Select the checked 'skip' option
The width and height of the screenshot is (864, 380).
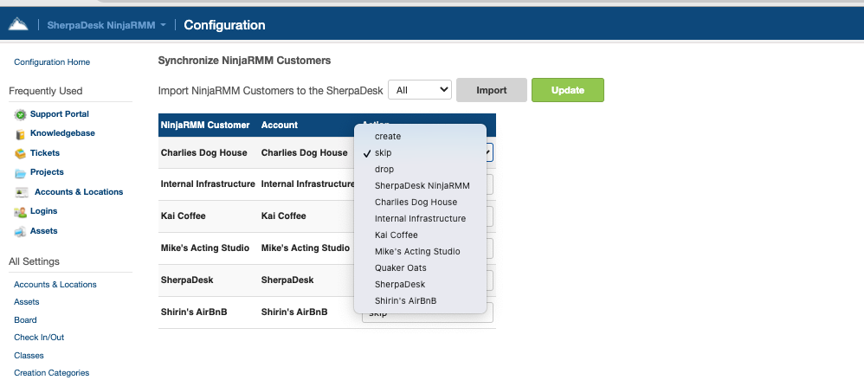click(383, 152)
